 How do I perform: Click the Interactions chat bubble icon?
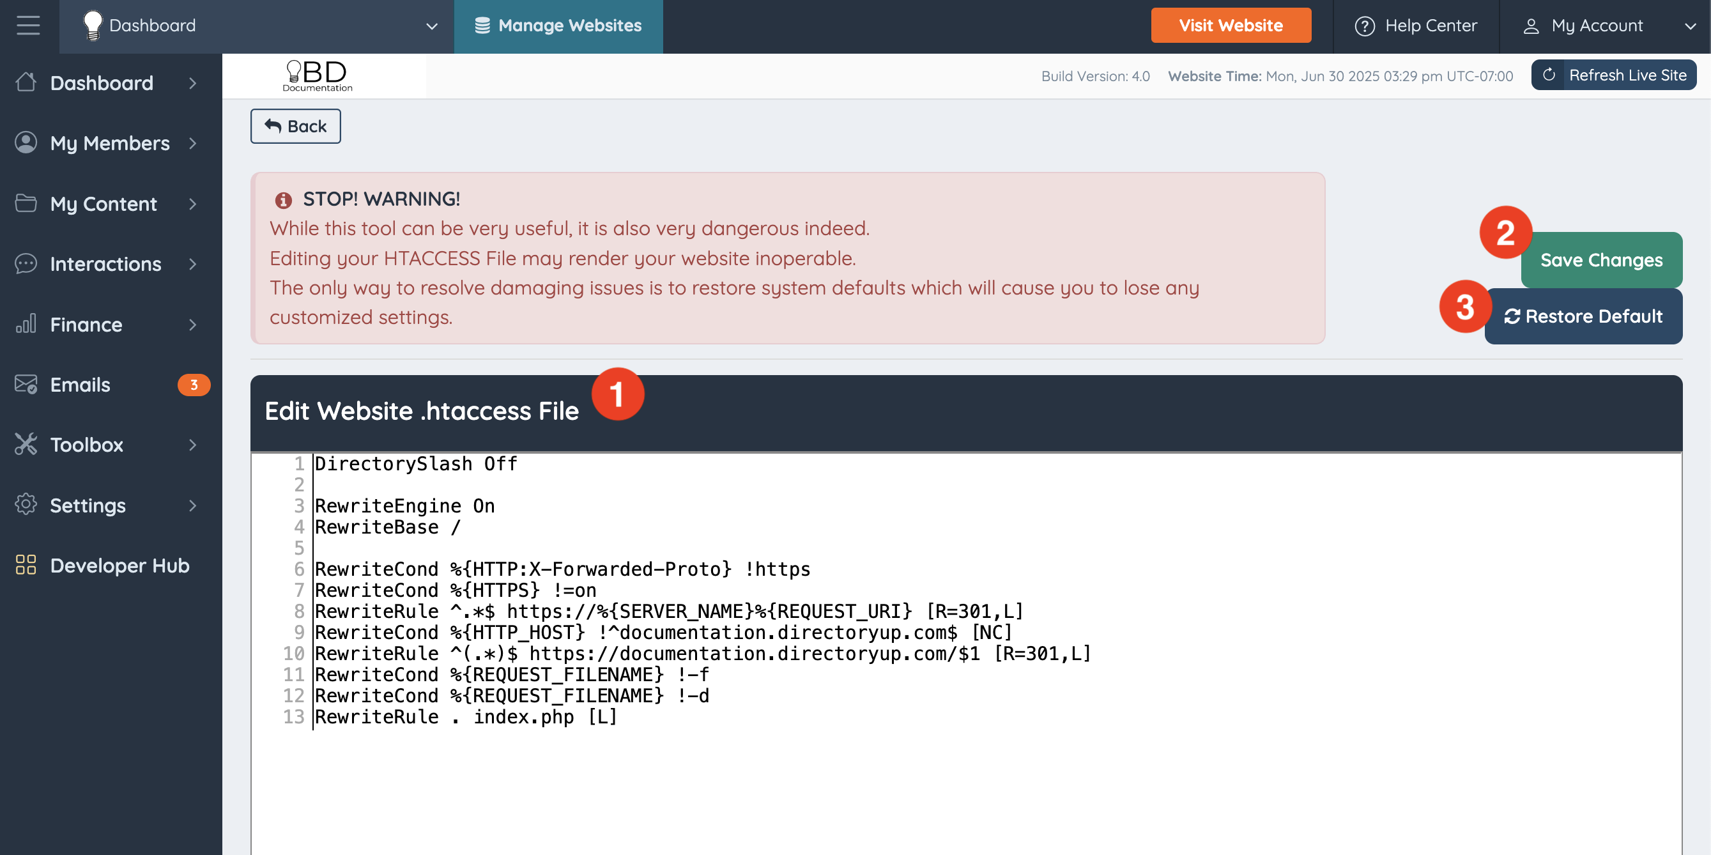click(x=26, y=264)
